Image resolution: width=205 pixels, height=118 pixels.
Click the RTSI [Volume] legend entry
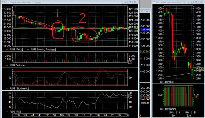pos(166,109)
